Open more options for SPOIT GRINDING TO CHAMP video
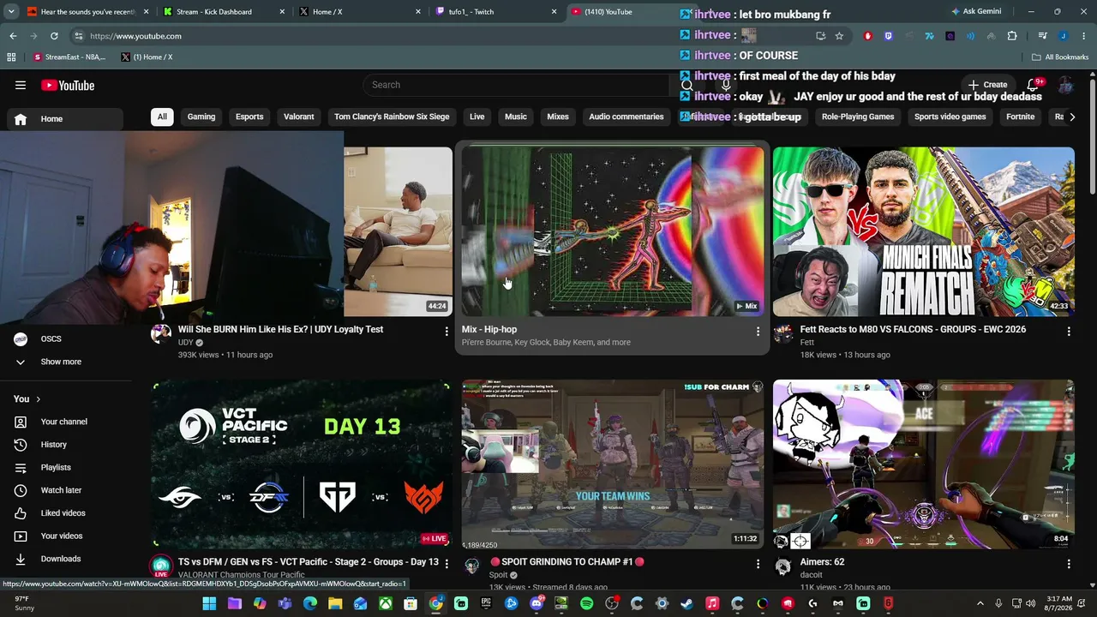1097x617 pixels. (x=758, y=564)
